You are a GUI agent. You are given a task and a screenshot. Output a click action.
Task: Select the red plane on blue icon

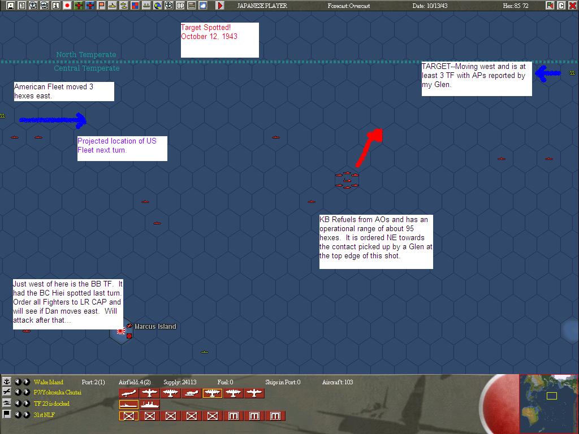pyautogui.click(x=90, y=6)
